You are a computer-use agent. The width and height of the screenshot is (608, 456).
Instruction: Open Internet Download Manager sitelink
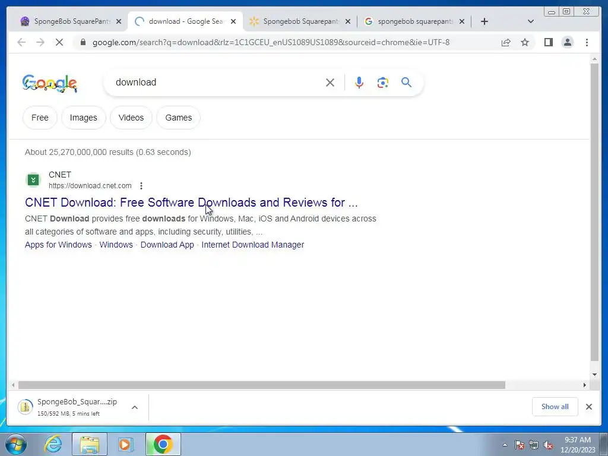pos(252,245)
